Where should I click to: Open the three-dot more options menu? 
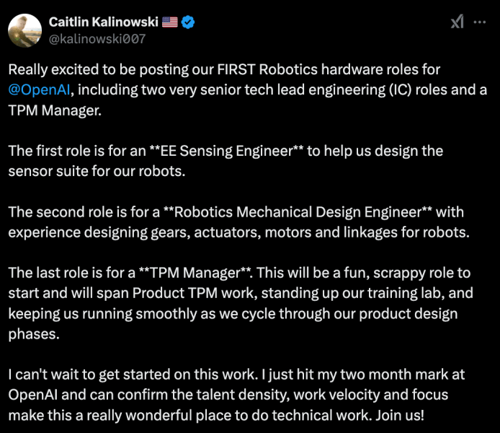point(479,22)
